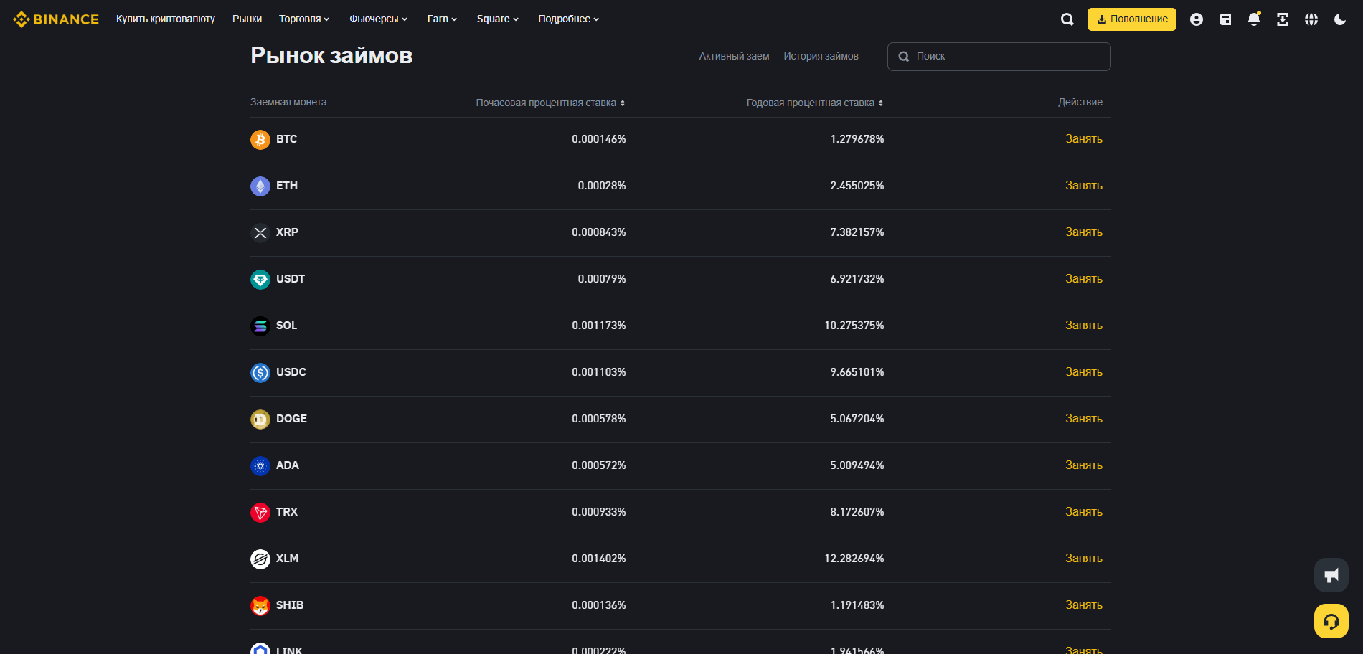Click the USDT coin icon
Image resolution: width=1363 pixels, height=654 pixels.
[x=260, y=280]
